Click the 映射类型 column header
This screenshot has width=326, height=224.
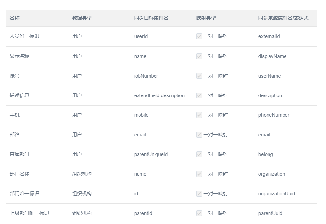(206, 18)
